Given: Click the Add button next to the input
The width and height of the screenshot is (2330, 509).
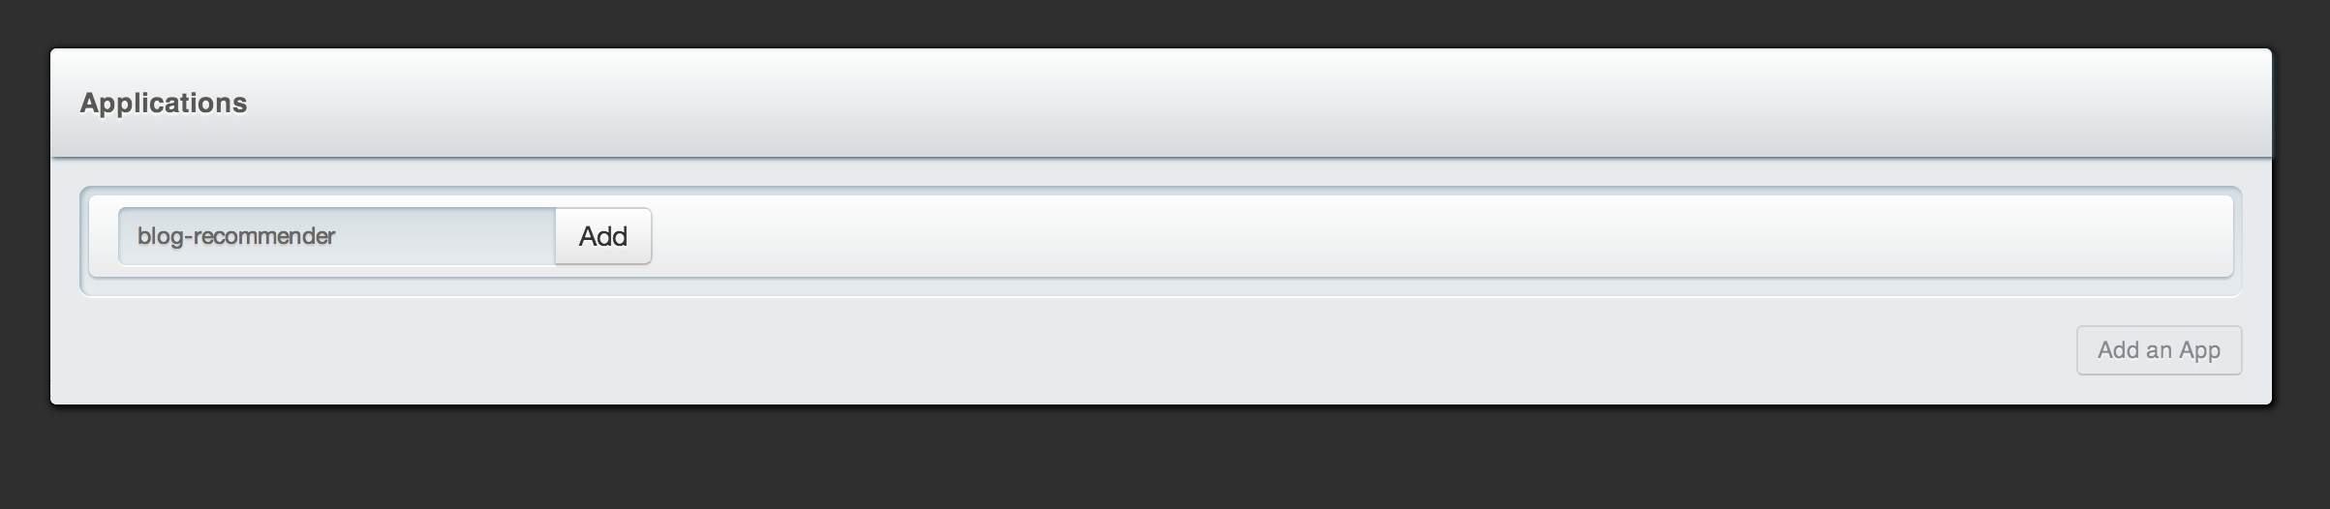Looking at the screenshot, I should point(603,236).
